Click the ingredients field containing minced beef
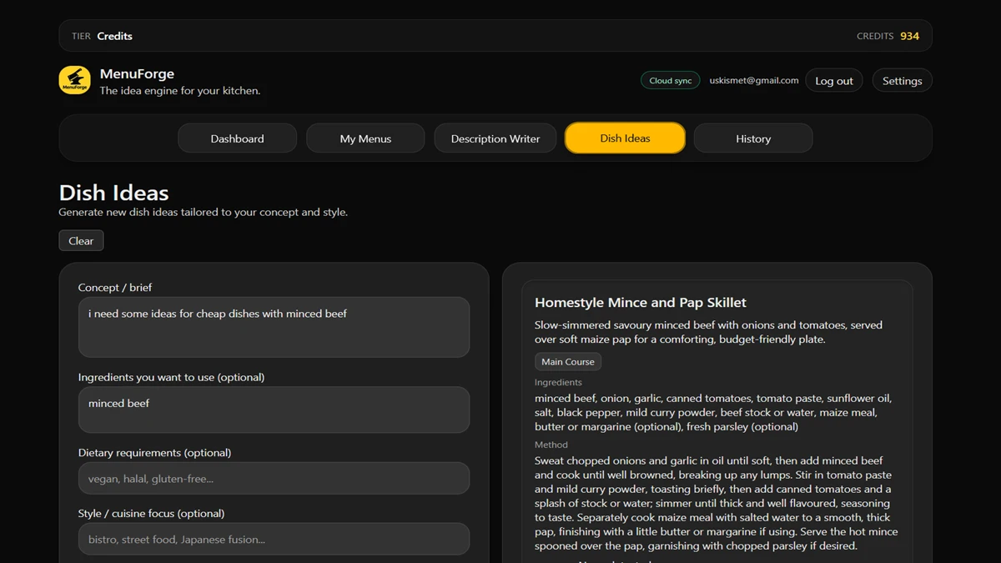Screen dimensions: 1001x563 click(274, 410)
